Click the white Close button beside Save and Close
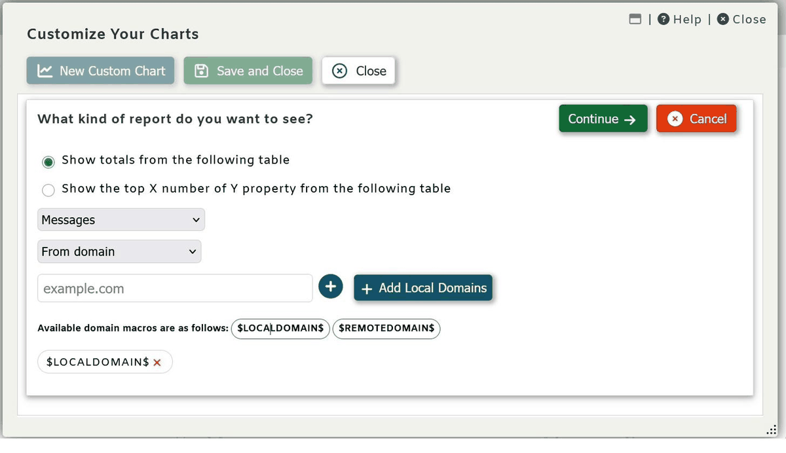This screenshot has width=786, height=453. (358, 71)
